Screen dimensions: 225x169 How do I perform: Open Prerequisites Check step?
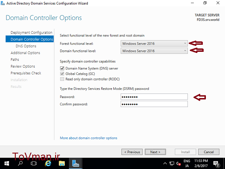[x=26, y=73]
